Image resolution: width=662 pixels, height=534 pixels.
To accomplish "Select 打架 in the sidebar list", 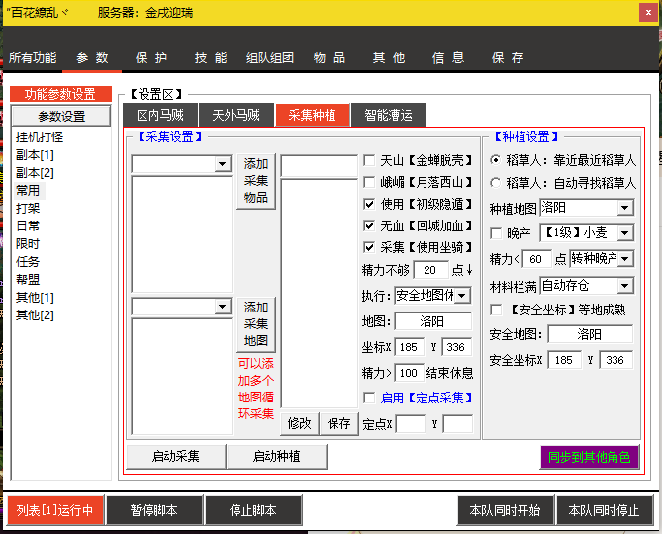I will [x=28, y=209].
